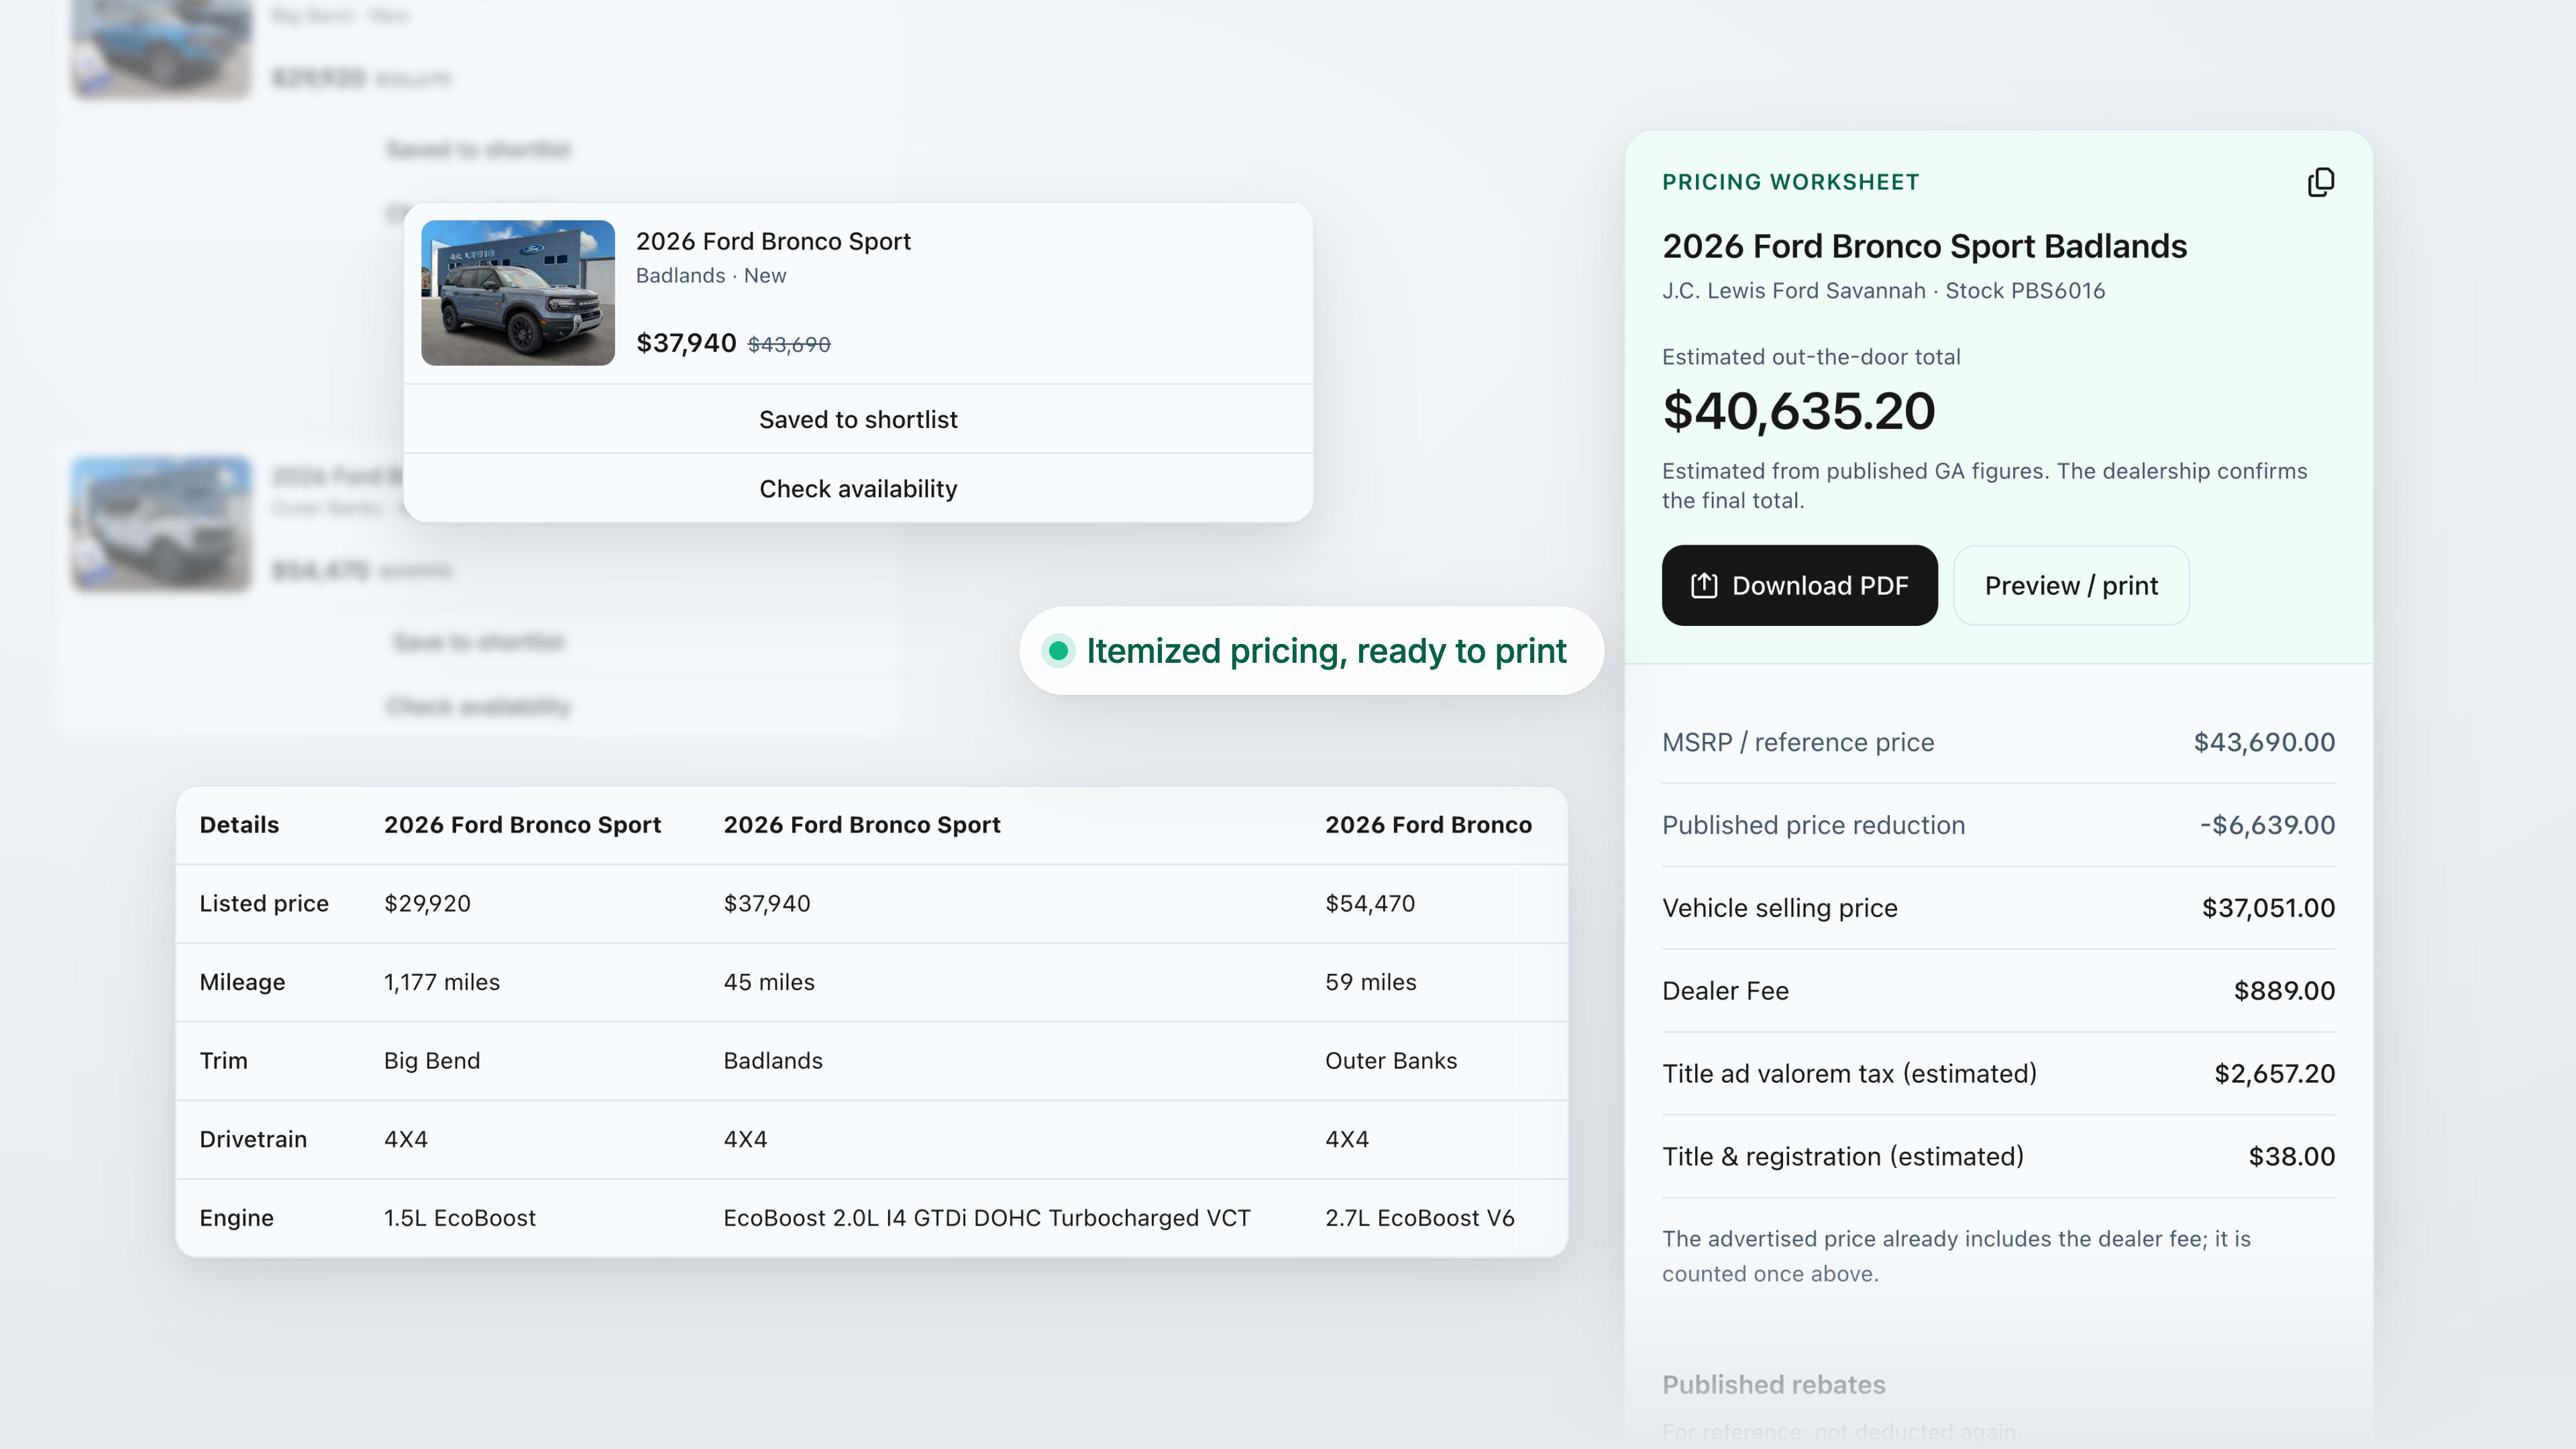Click J.C. Lewis Ford Savannah stock line

click(1883, 291)
